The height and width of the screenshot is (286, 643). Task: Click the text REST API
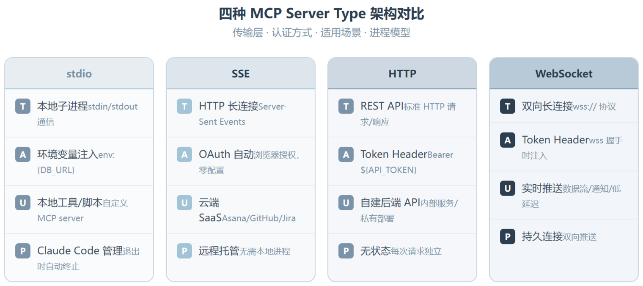(x=382, y=106)
